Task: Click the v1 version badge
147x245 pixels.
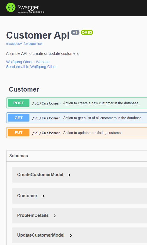Action: pos(75,32)
